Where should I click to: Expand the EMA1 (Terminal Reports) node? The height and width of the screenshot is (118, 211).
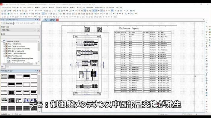4,53
